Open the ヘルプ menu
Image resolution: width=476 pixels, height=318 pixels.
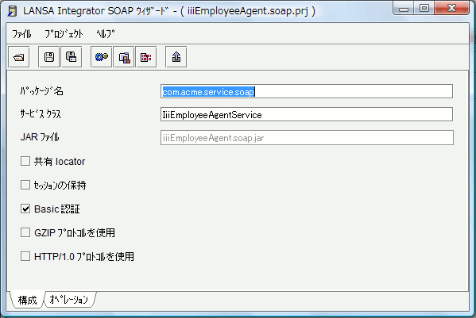[x=106, y=33]
